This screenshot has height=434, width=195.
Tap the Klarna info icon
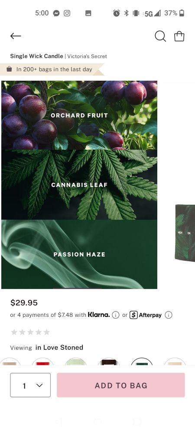[115, 315]
